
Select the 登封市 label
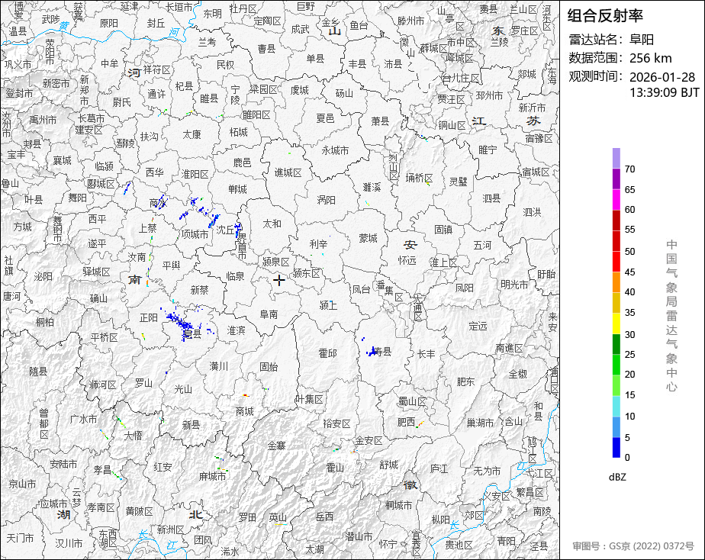click(x=19, y=93)
